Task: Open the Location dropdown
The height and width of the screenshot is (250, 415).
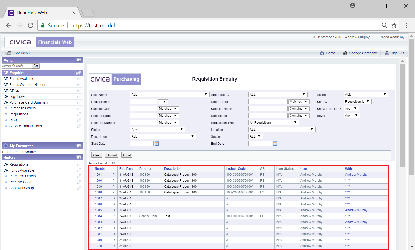Action: (x=282, y=130)
